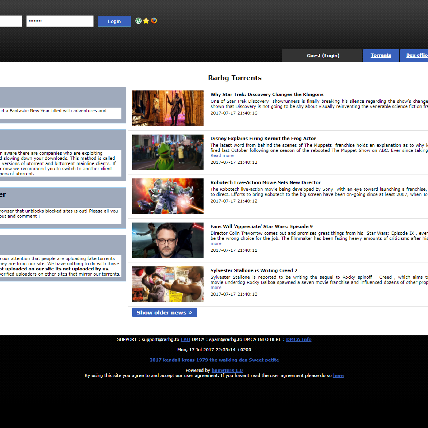The height and width of the screenshot is (428, 428).
Task: Open the FAQ link in footer
Action: (x=185, y=339)
